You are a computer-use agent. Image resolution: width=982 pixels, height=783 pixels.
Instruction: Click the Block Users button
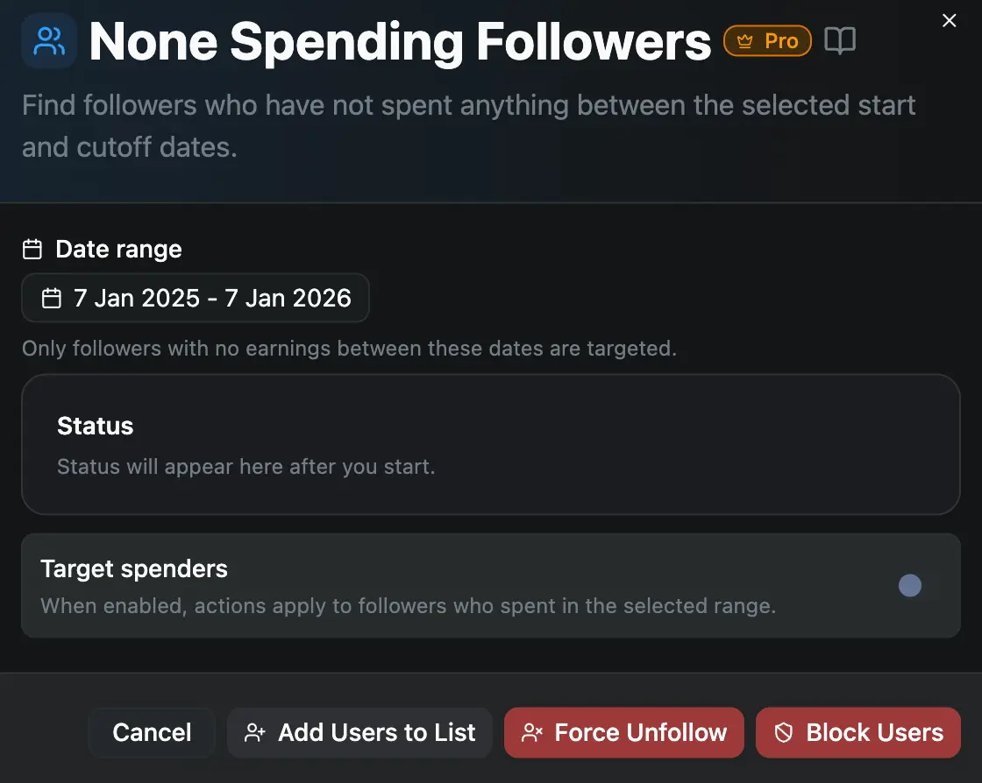click(857, 732)
